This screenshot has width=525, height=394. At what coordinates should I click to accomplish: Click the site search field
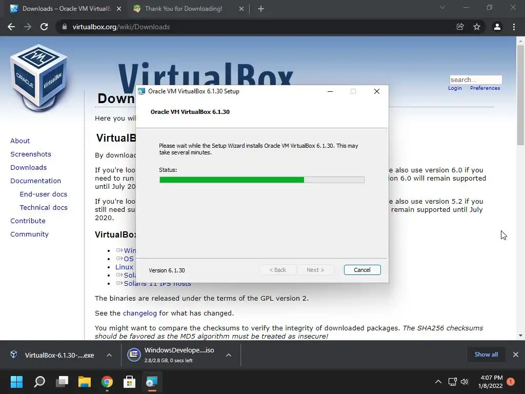(x=476, y=80)
